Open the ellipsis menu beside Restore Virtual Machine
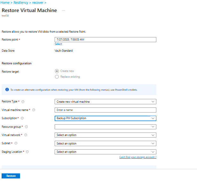Viewport: 197px width, 181px height. (x=64, y=10)
